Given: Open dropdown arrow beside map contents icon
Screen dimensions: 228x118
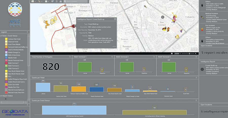Looking at the screenshot, I should pyautogui.click(x=48, y=1).
